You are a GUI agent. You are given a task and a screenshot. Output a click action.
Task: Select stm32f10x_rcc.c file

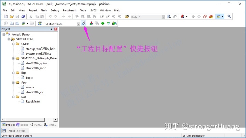pyautogui.click(x=36, y=68)
